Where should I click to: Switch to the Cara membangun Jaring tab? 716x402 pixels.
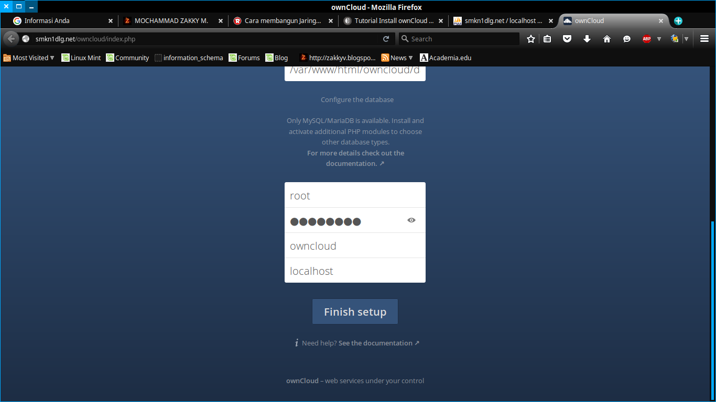(x=283, y=21)
